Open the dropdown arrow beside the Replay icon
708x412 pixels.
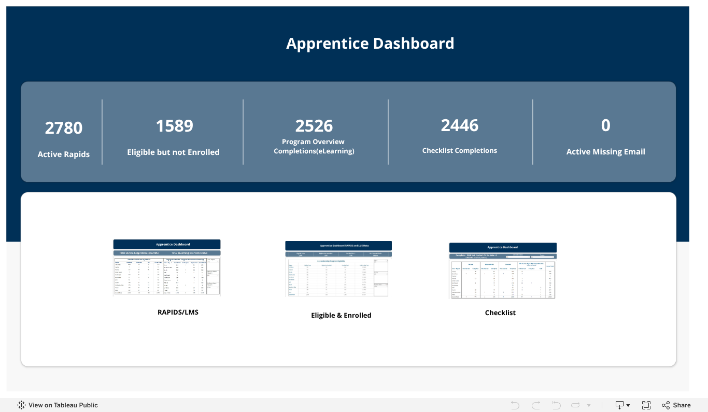click(x=589, y=405)
